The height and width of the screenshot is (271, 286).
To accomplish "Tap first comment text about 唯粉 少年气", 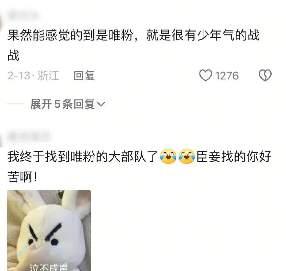I will point(133,45).
